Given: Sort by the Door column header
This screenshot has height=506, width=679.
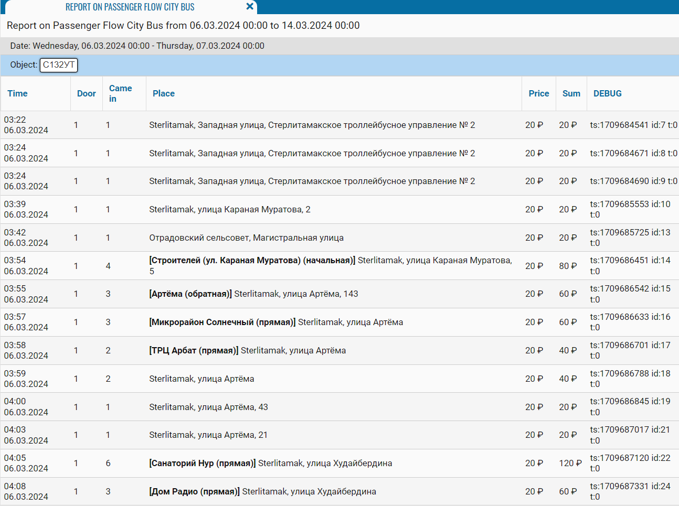Looking at the screenshot, I should tap(86, 93).
